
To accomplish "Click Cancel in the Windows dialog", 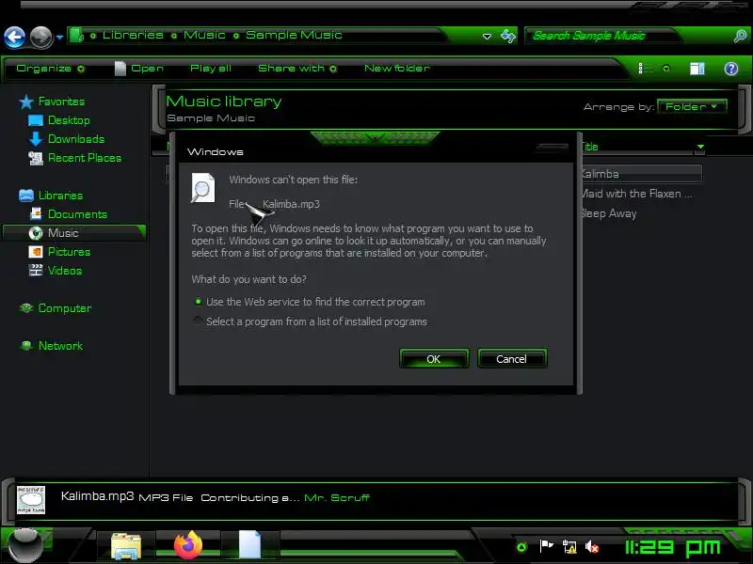I will [512, 359].
